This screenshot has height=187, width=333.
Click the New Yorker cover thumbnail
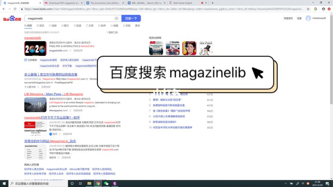pyautogui.click(x=206, y=48)
